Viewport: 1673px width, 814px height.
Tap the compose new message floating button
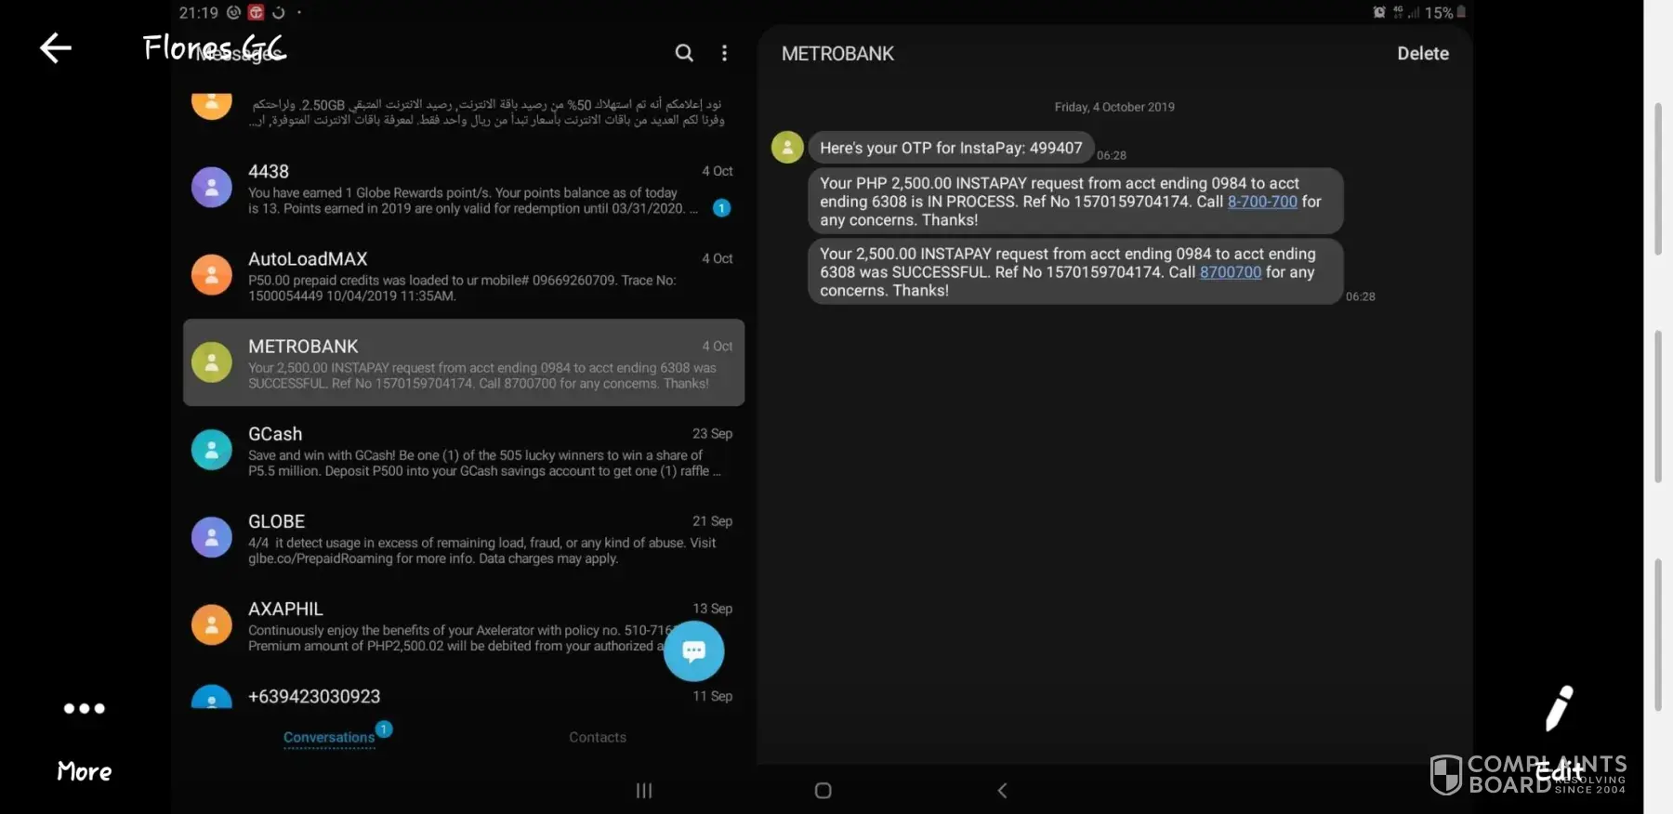tap(694, 651)
